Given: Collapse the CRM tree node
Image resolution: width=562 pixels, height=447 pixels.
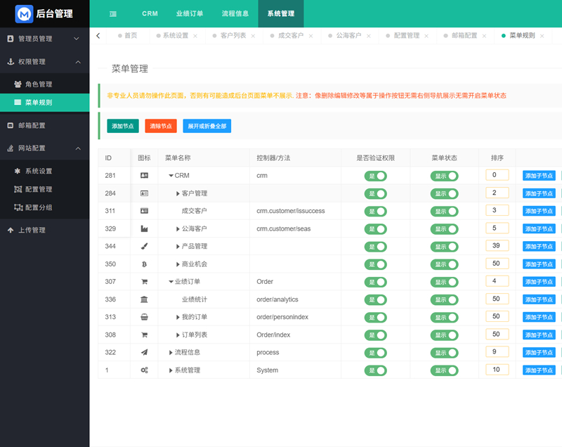Looking at the screenshot, I should pos(171,176).
